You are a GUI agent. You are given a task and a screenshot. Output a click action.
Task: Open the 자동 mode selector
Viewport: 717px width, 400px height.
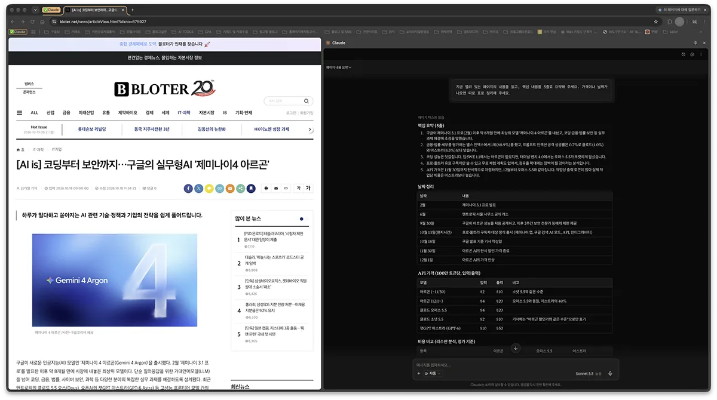tap(432, 373)
